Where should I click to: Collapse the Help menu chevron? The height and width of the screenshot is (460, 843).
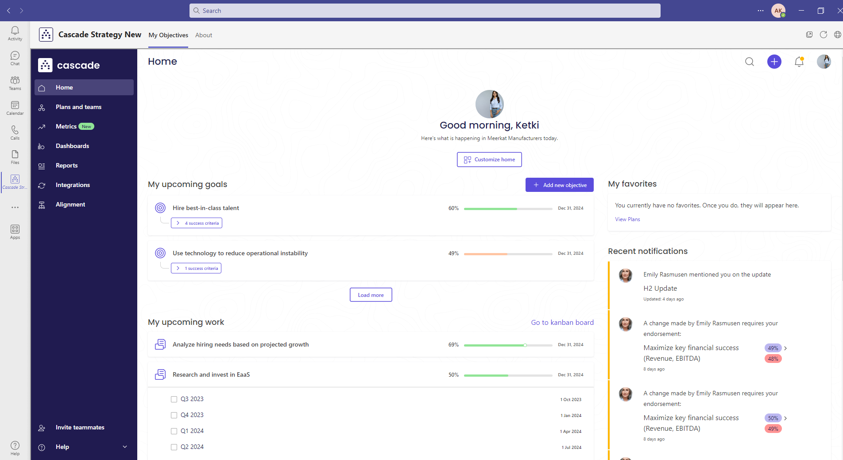[x=124, y=447]
